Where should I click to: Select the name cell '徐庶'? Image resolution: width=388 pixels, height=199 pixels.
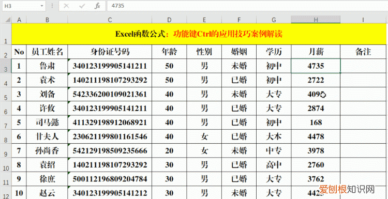[x=47, y=179]
